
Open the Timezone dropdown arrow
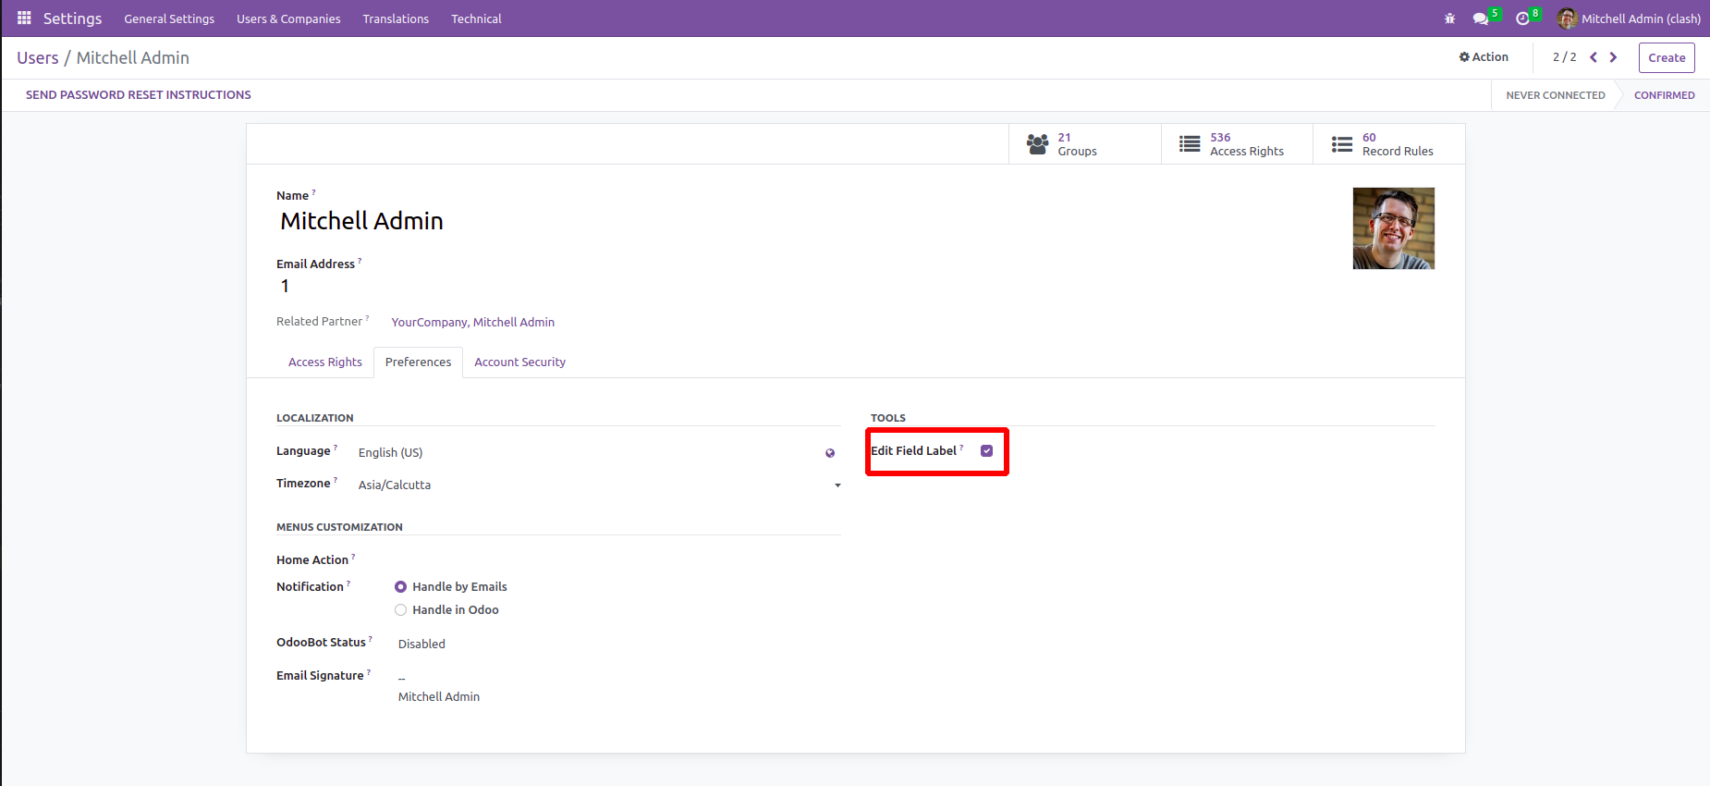pos(837,485)
